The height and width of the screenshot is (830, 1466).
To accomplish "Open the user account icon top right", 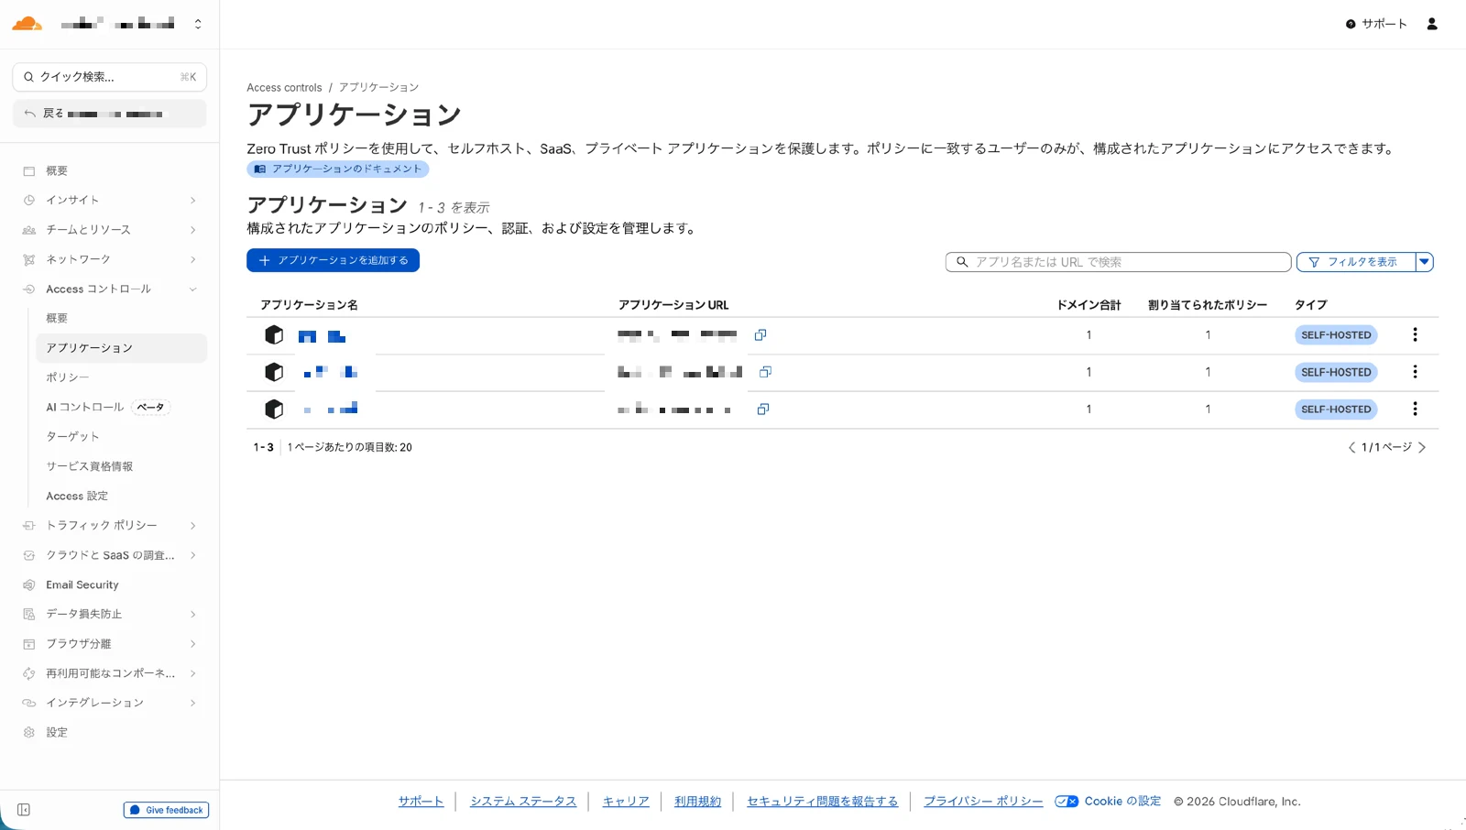I will click(1431, 24).
